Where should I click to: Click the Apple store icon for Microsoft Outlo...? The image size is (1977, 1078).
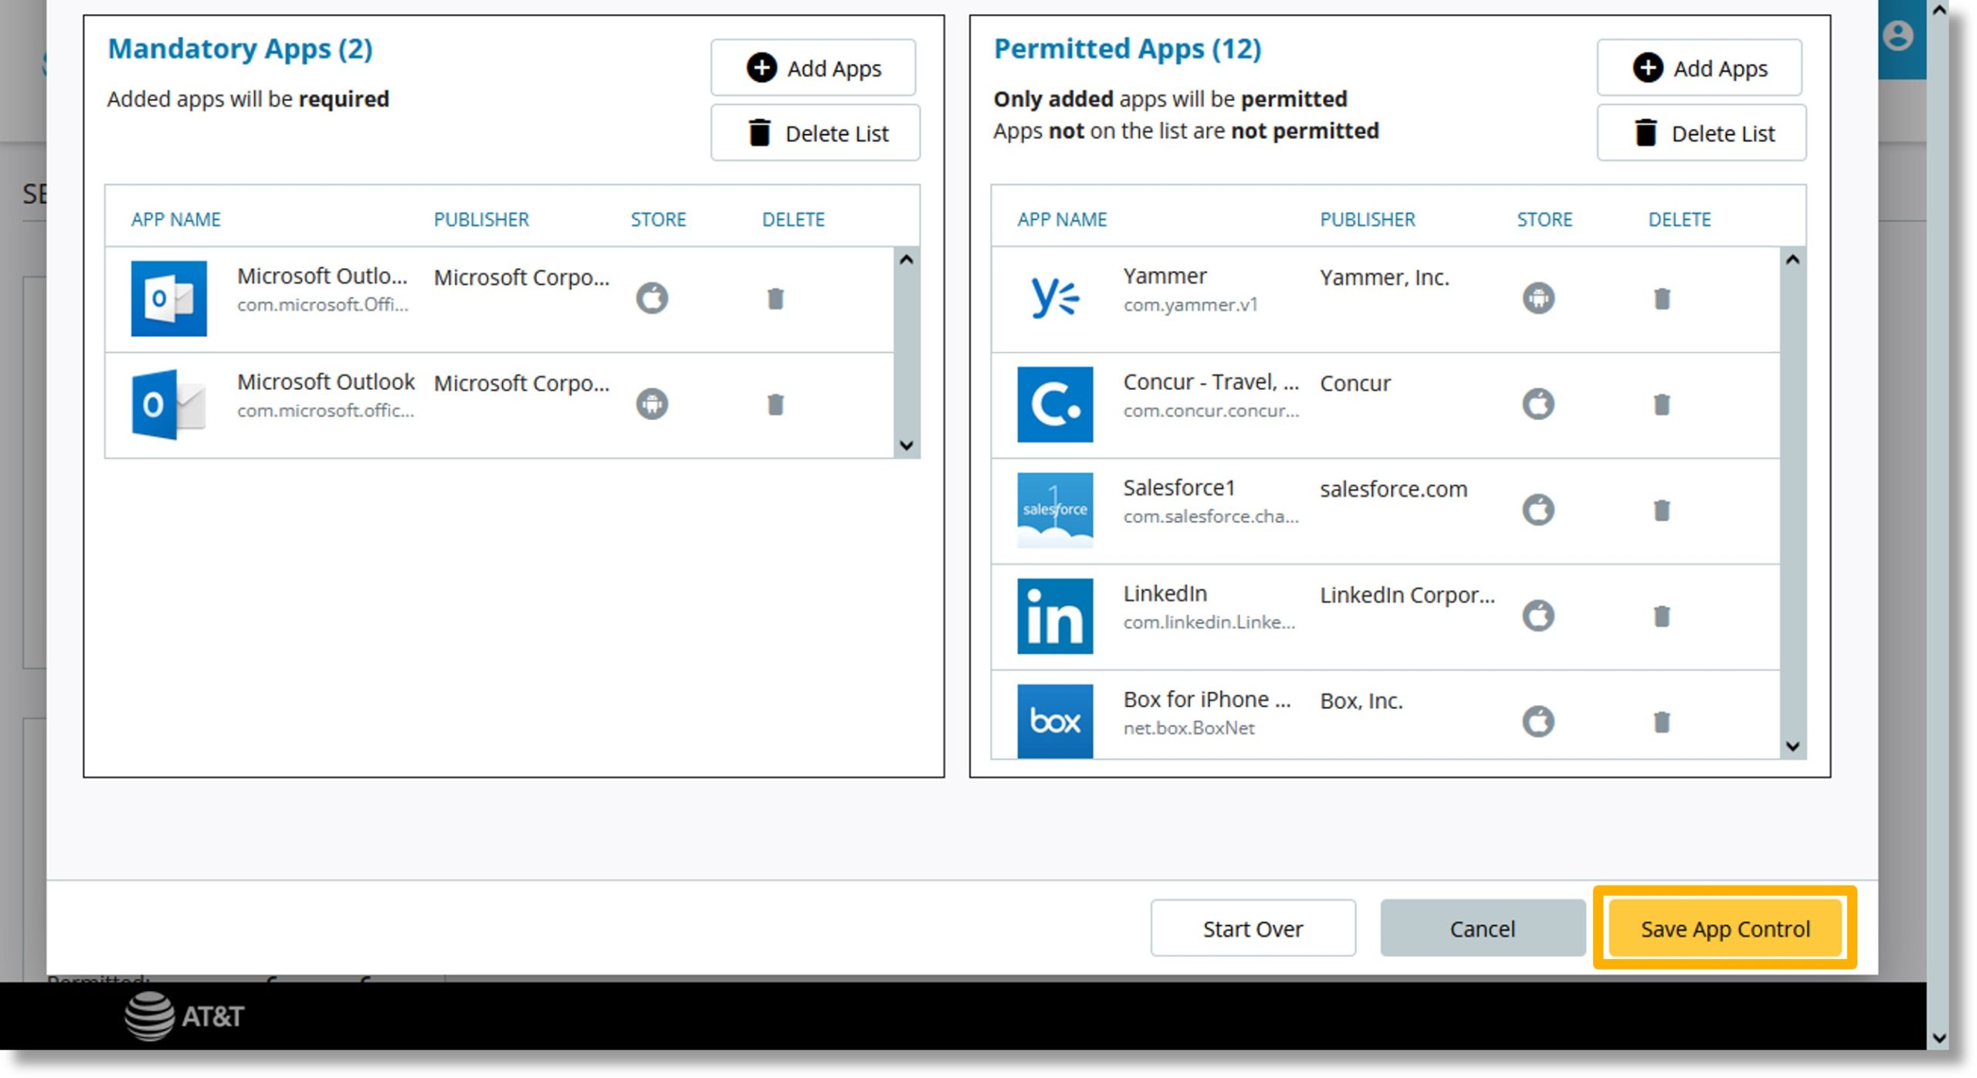[x=652, y=298]
